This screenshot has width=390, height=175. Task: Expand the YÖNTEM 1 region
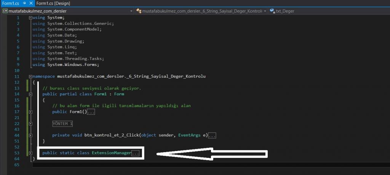tap(30, 124)
